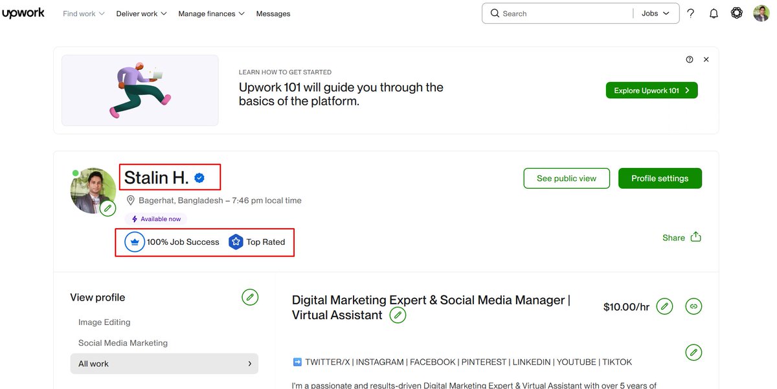Edit the hourly rate pencil icon
Image resolution: width=777 pixels, height=389 pixels.
coord(664,306)
